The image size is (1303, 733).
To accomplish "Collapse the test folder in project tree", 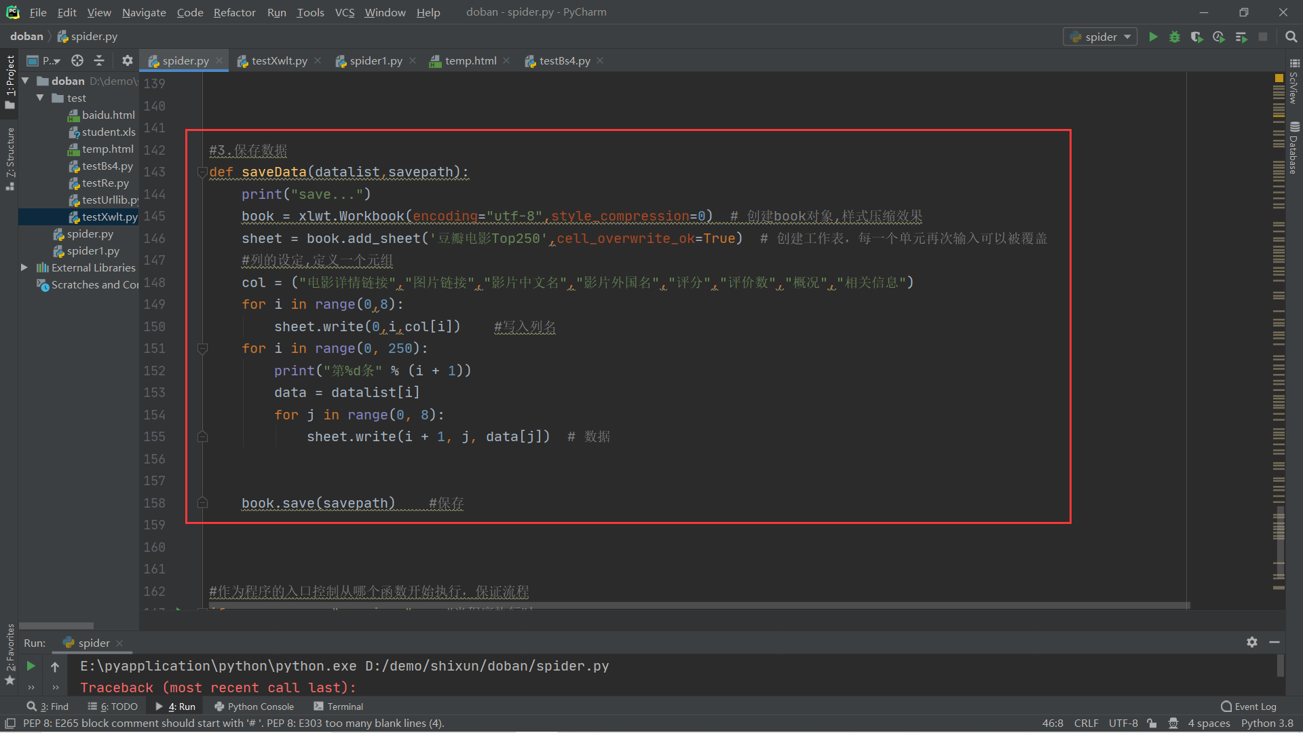I will tap(41, 98).
